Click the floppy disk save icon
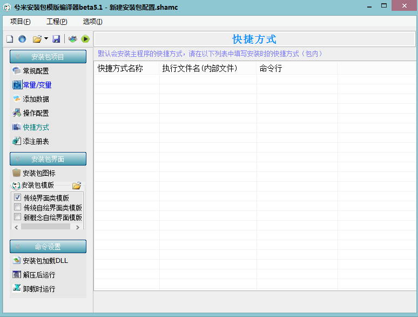The width and height of the screenshot is (418, 317). pyautogui.click(x=56, y=39)
